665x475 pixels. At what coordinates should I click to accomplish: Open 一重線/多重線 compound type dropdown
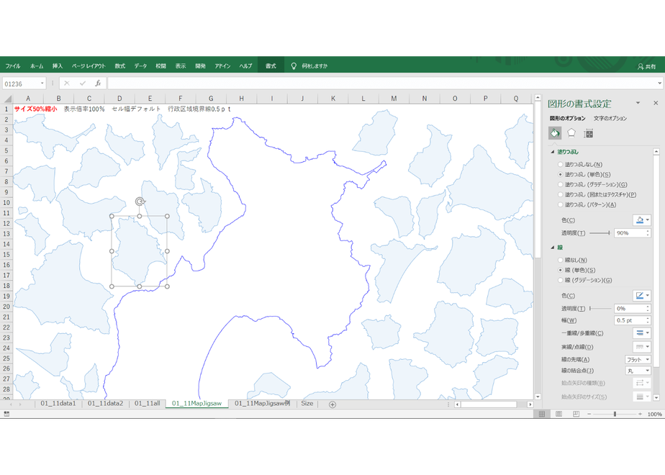pyautogui.click(x=642, y=333)
